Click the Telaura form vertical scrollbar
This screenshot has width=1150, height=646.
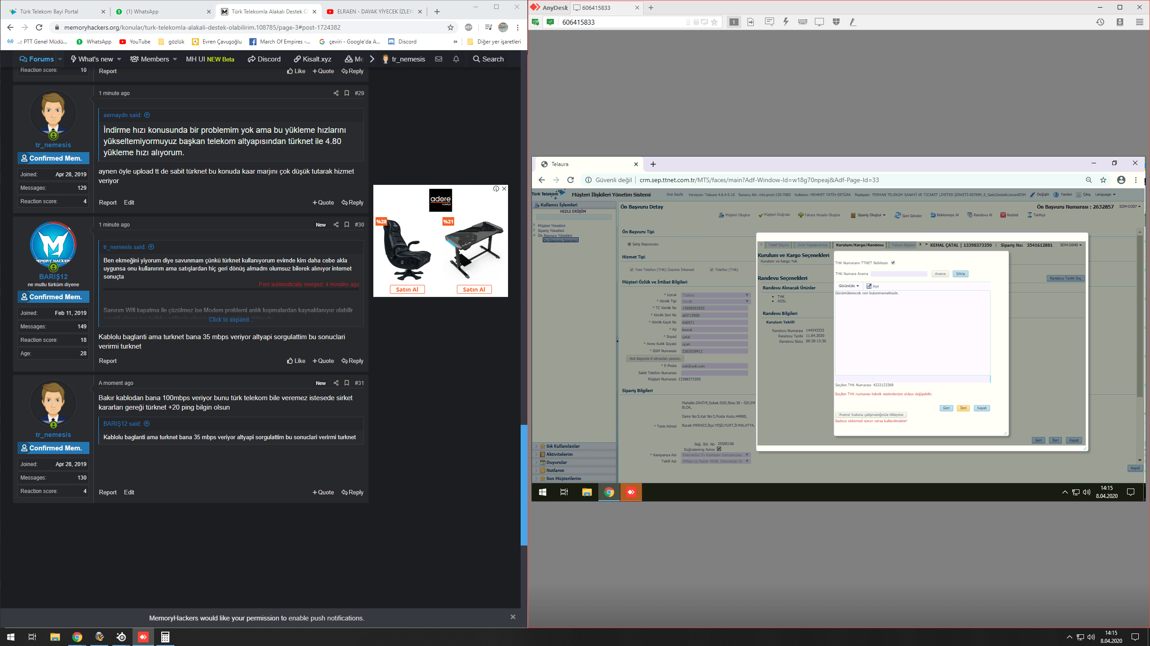pyautogui.click(x=1140, y=315)
